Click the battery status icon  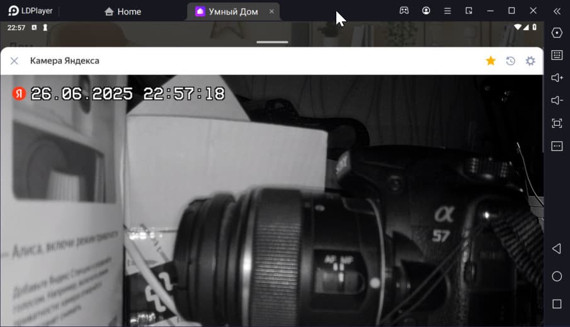pos(534,27)
